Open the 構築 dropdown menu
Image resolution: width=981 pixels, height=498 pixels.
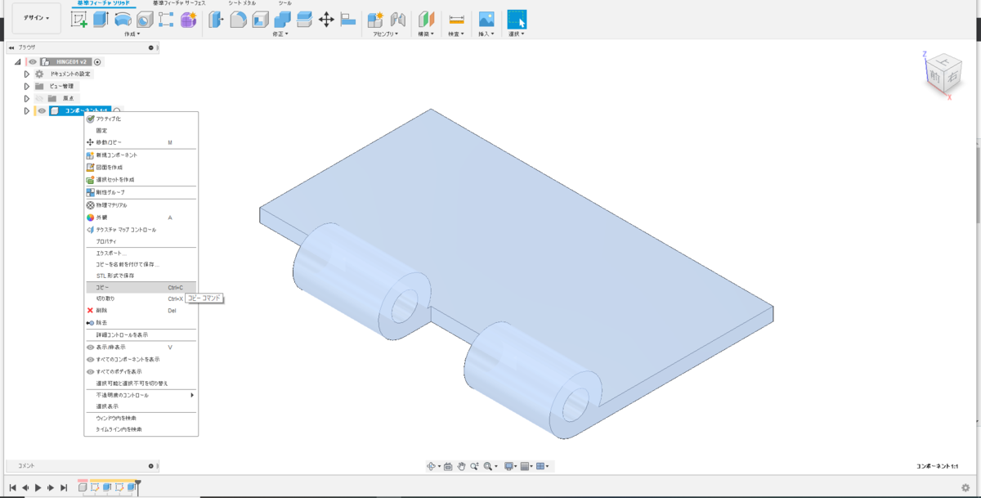point(427,34)
